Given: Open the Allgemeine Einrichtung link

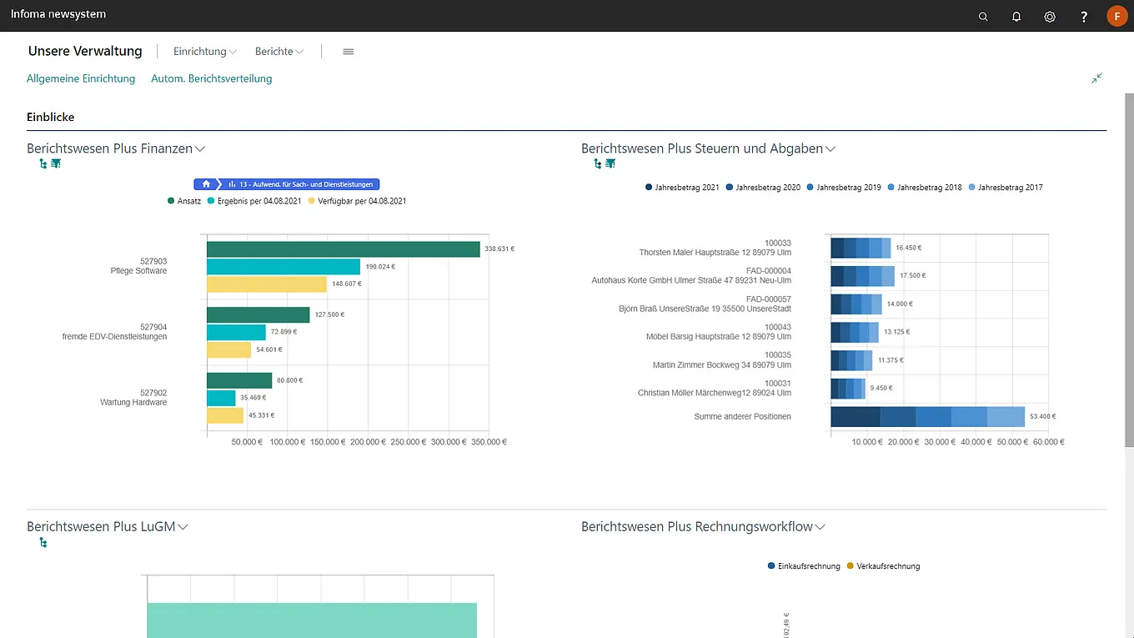Looking at the screenshot, I should pyautogui.click(x=81, y=78).
